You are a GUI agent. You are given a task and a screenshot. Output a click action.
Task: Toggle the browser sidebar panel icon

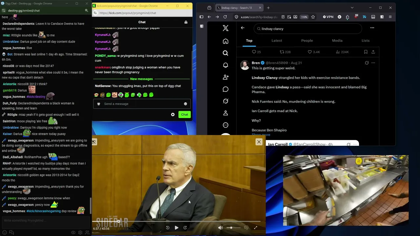click(201, 17)
